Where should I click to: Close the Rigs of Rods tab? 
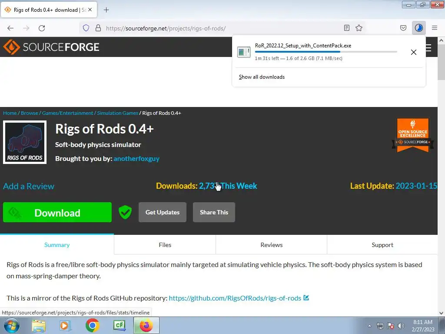click(90, 10)
